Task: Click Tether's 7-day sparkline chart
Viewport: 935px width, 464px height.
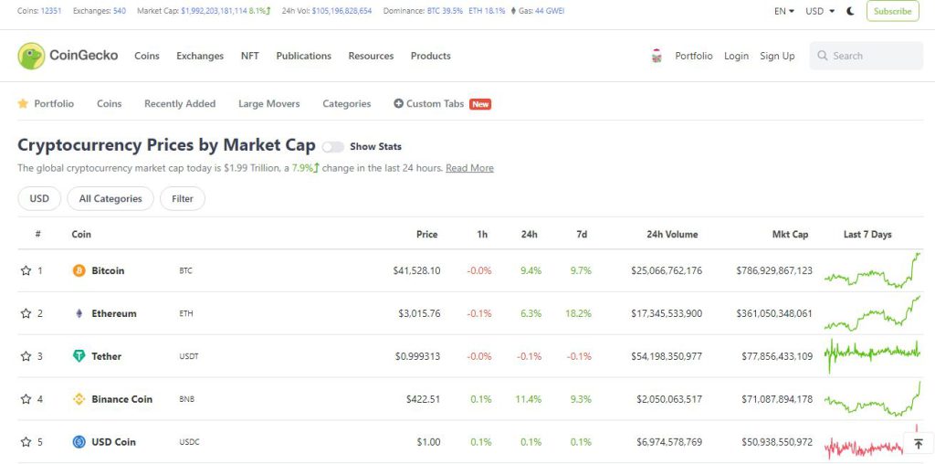Action: (872, 356)
